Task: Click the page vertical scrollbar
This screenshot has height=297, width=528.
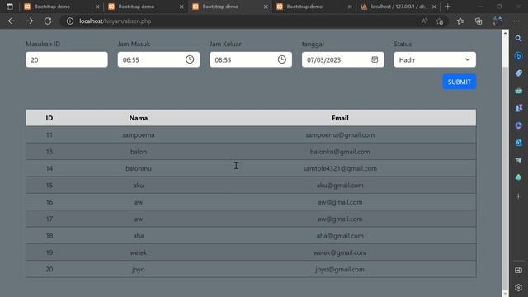Action: point(505,163)
